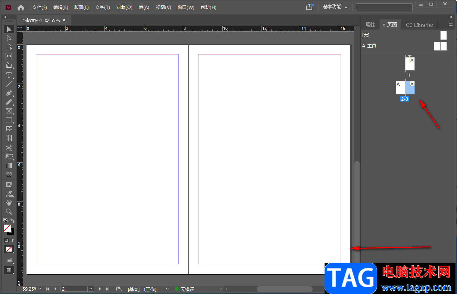The height and width of the screenshot is (294, 457).
Task: Switch to the 属性 panel tab
Action: tap(370, 25)
